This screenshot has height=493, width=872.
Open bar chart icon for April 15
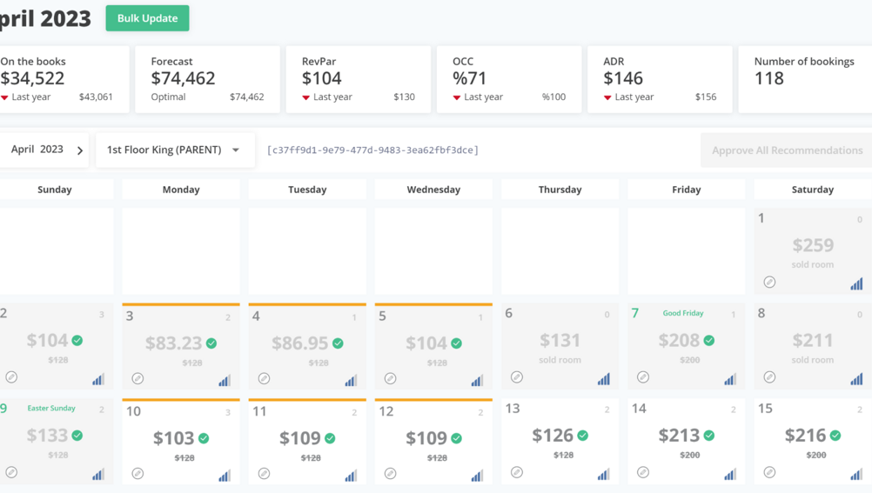click(856, 473)
